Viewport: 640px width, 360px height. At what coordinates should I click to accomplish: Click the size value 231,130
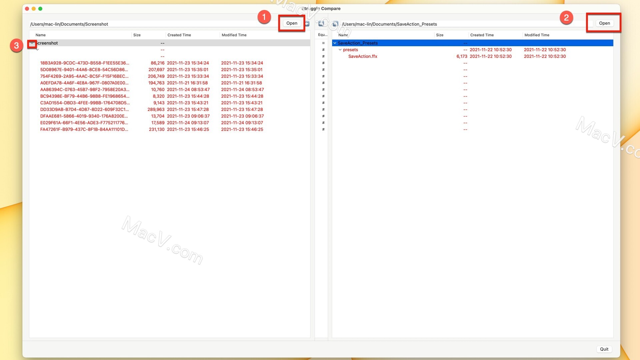tap(157, 130)
